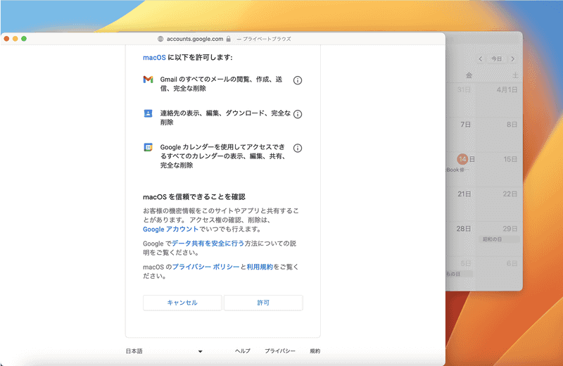
Task: Click the ヘルプ footer link
Action: 243,351
